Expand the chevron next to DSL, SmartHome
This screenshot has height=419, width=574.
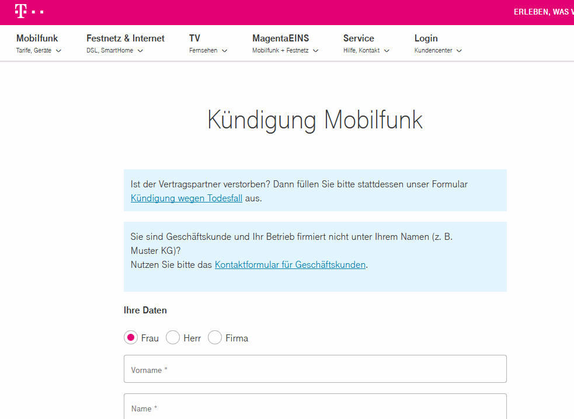140,51
